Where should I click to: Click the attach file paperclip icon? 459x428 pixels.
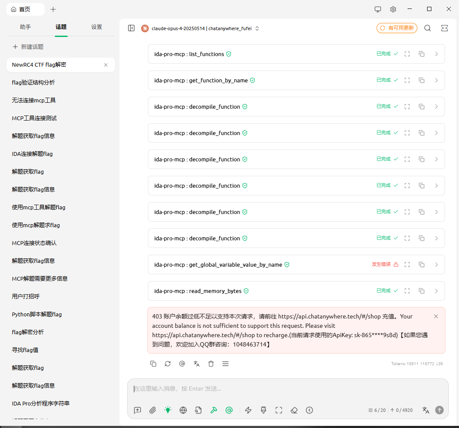153,410
